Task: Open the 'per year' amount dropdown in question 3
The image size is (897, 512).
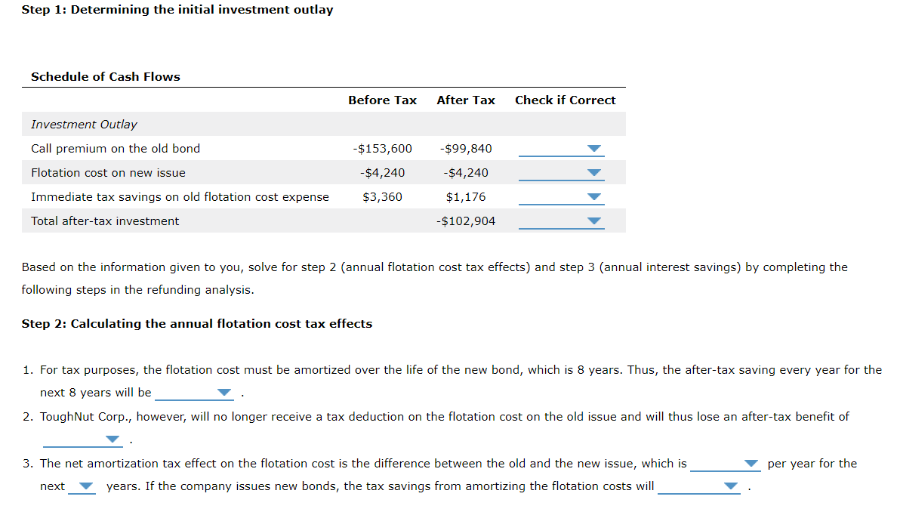Action: click(x=750, y=463)
